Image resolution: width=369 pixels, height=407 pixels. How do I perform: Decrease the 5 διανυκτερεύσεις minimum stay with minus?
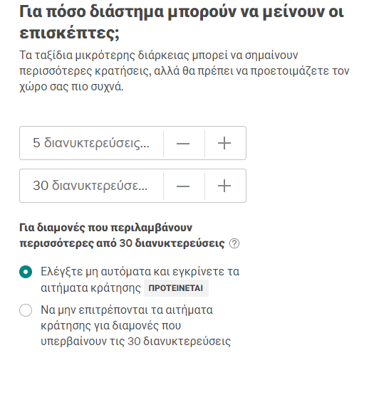(x=184, y=143)
